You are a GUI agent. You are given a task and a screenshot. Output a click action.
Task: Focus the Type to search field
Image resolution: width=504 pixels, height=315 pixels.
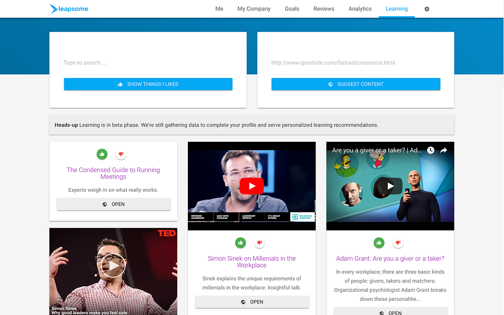coord(148,62)
